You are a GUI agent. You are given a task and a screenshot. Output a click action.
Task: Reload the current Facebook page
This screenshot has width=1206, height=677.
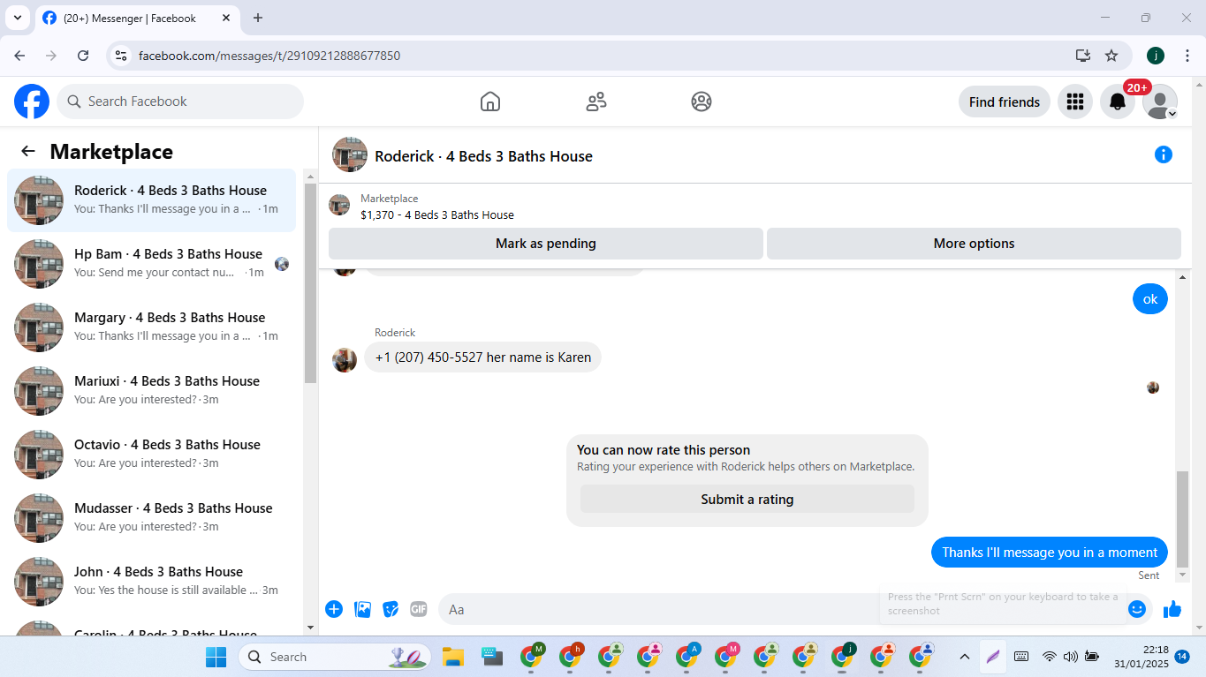click(83, 56)
